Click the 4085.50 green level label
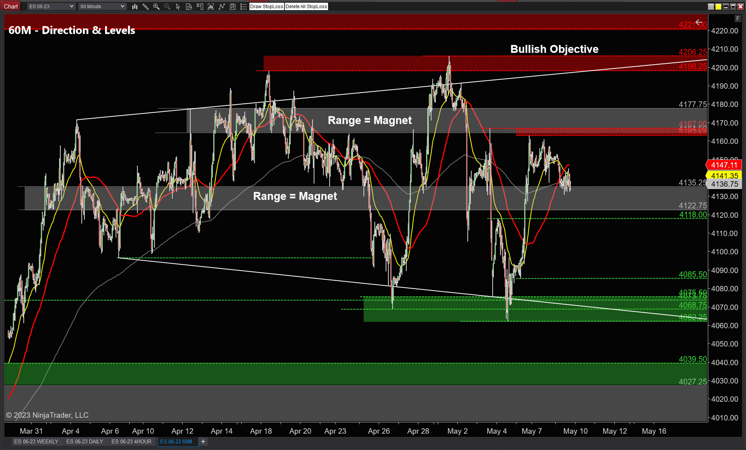This screenshot has height=450, width=746. tap(693, 275)
